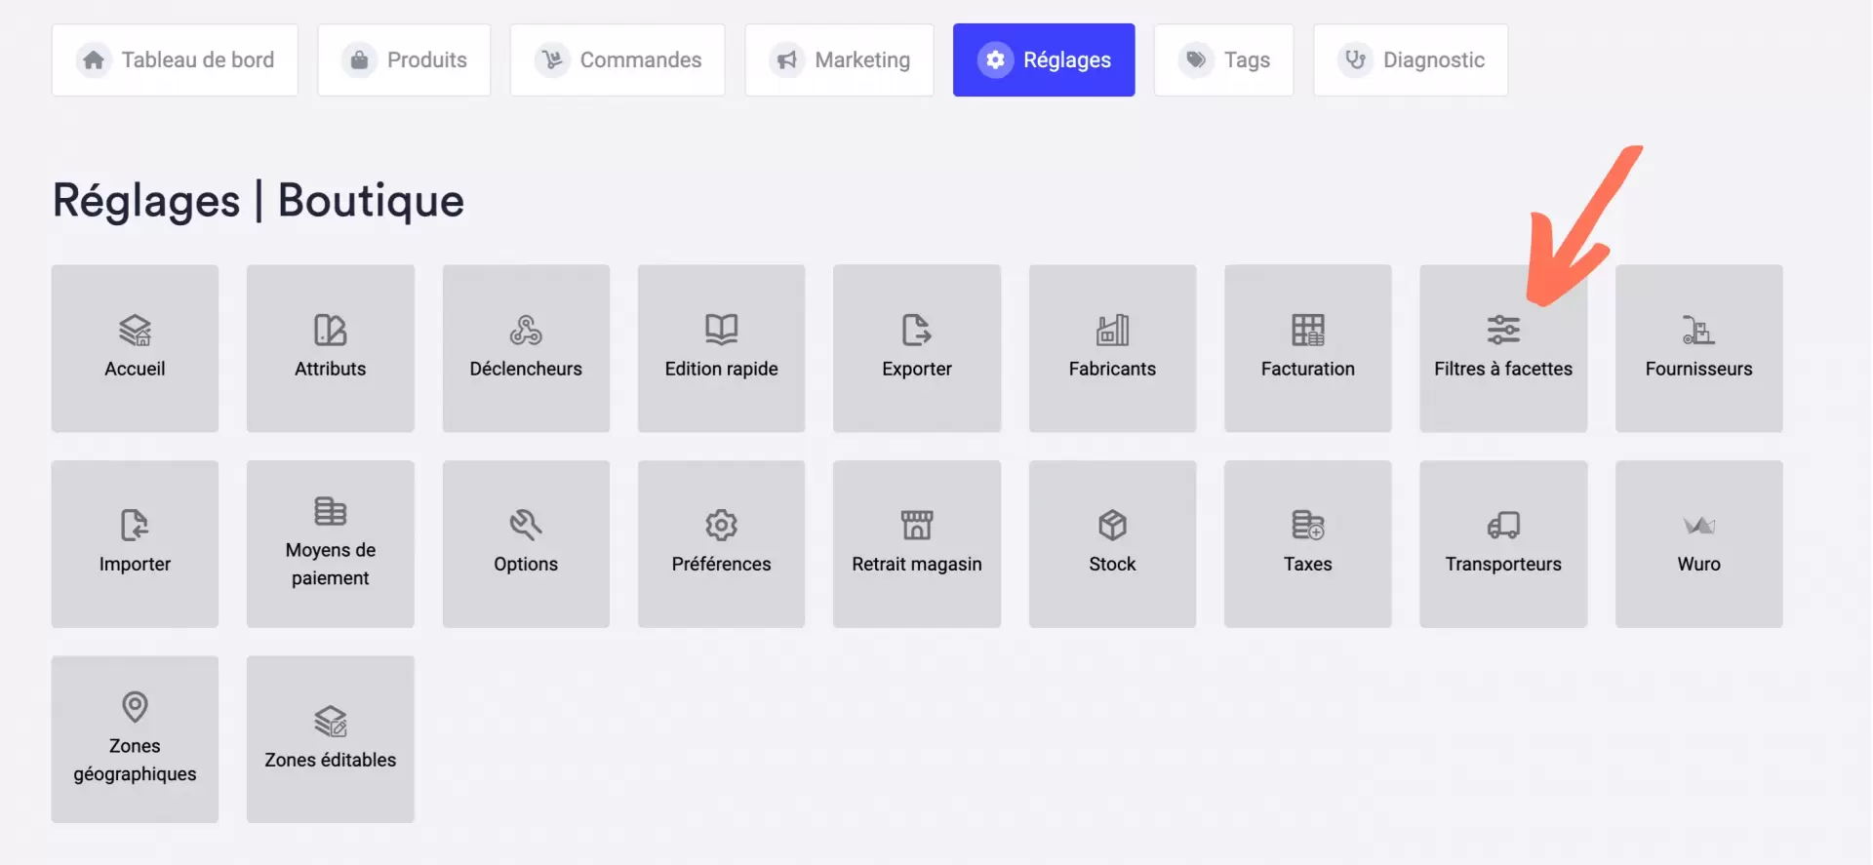Click the gear icon in Réglages tab

pos(995,59)
